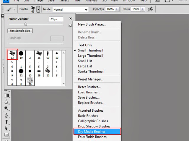The image size is (189, 141).
Task: Click the Opacity 100% field
Action: 110,9
